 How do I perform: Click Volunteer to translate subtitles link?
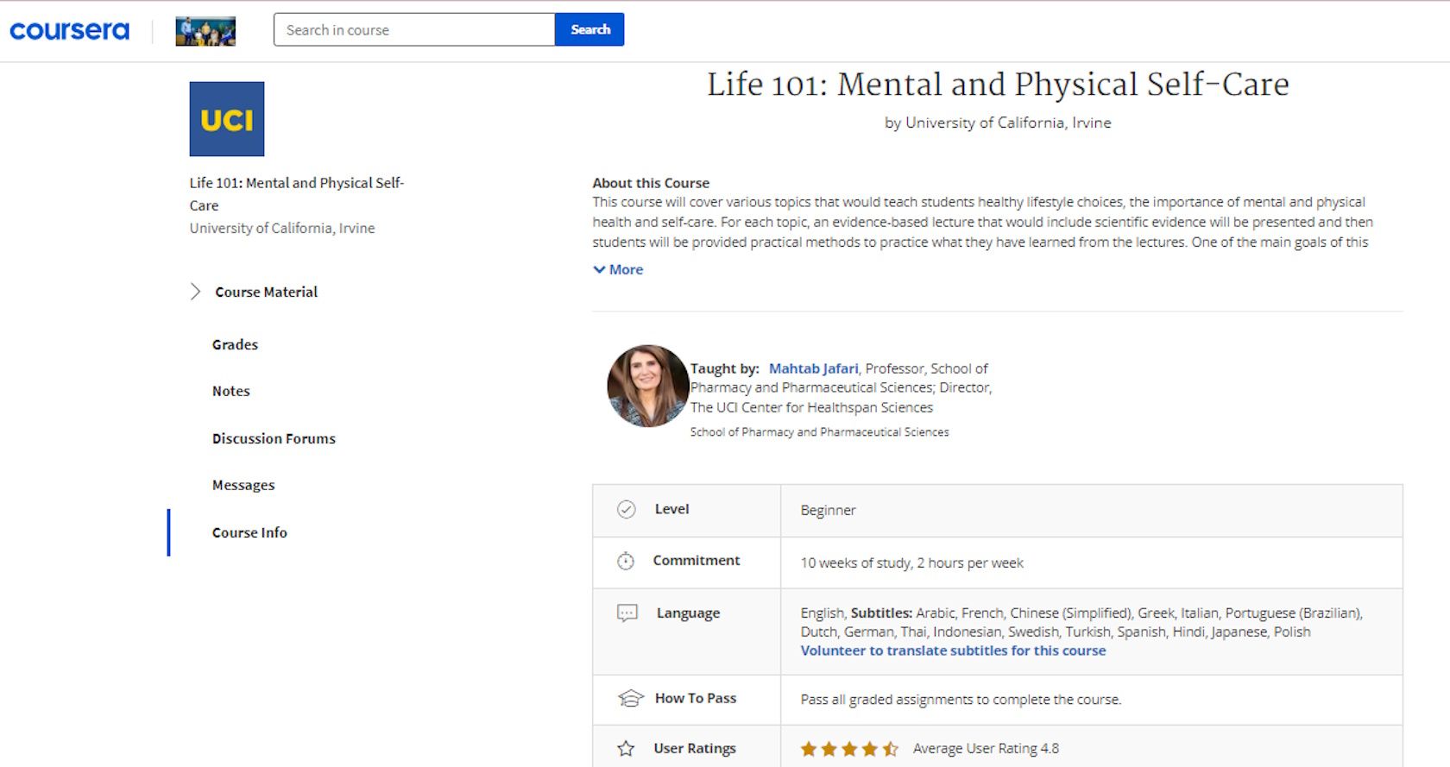pos(953,651)
